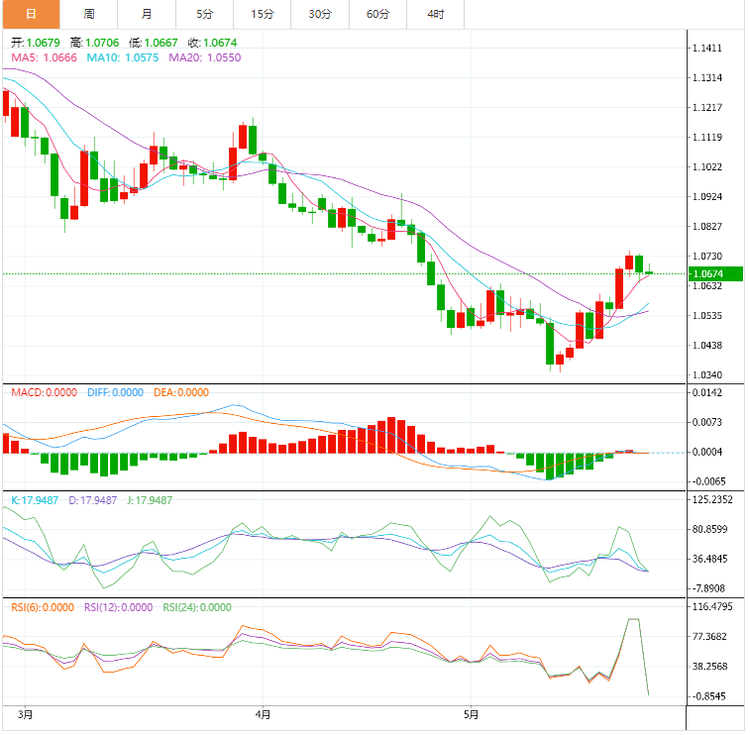Image resolution: width=750 pixels, height=735 pixels.
Task: Click the 低: 1.0667 low value
Action: pos(153,43)
